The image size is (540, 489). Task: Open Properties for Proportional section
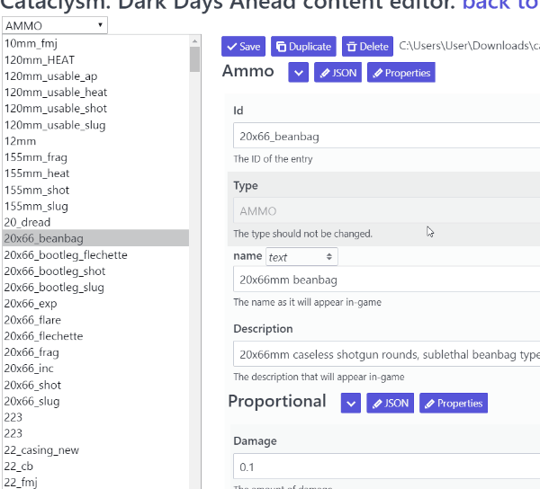pos(454,404)
